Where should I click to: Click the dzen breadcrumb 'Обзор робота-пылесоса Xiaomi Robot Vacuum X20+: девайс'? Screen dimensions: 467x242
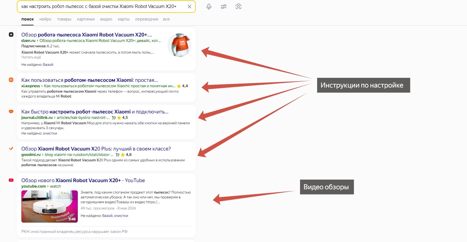100,41
